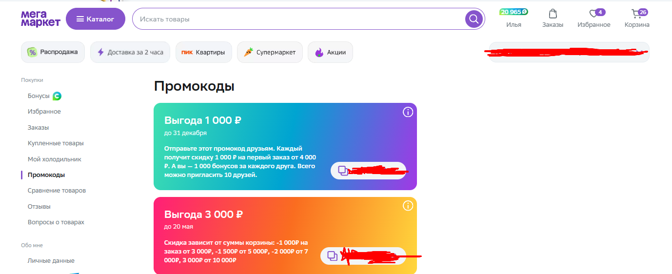Image resolution: width=672 pixels, height=274 pixels.
Task: Copy promo code on the blue card
Action: click(344, 171)
